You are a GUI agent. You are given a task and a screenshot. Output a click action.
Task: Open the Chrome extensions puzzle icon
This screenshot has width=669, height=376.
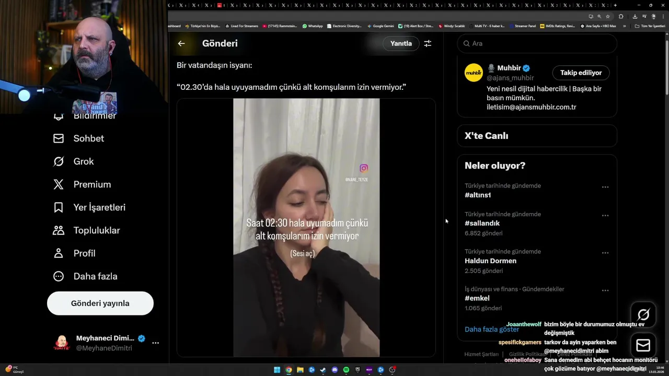pyautogui.click(x=621, y=16)
